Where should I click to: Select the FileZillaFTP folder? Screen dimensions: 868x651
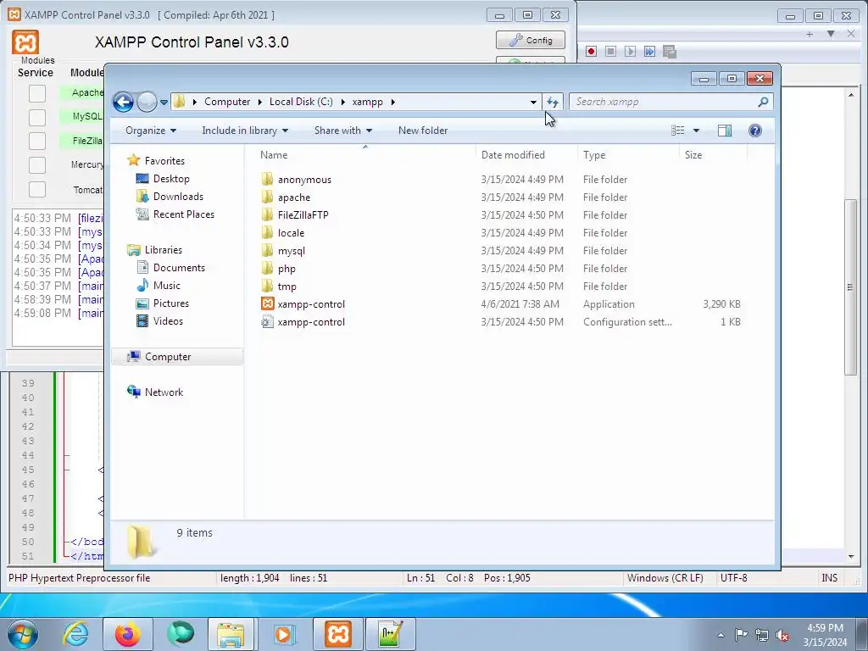pyautogui.click(x=303, y=214)
